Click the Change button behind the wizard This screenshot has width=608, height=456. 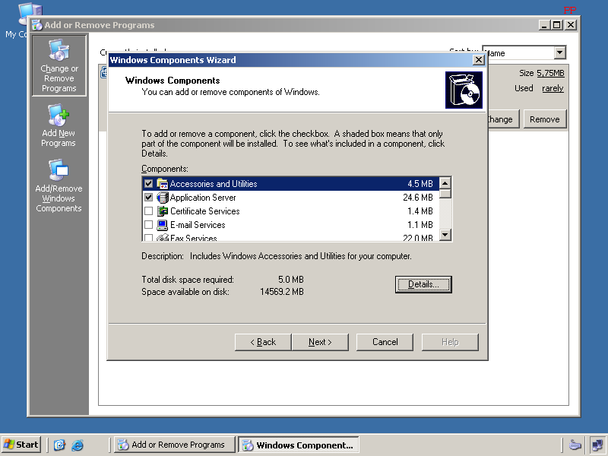[503, 119]
